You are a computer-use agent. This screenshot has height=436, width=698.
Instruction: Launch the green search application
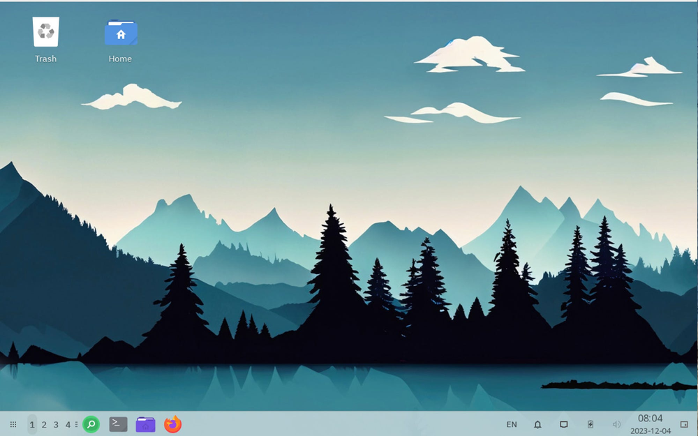click(91, 424)
